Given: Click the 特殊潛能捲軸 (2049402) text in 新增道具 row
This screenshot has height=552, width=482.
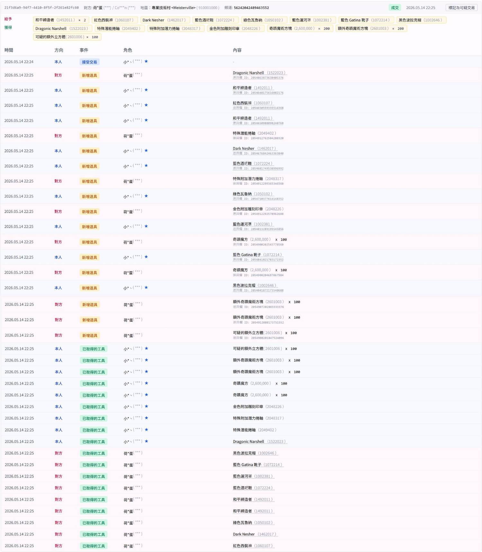Looking at the screenshot, I should coord(254,133).
